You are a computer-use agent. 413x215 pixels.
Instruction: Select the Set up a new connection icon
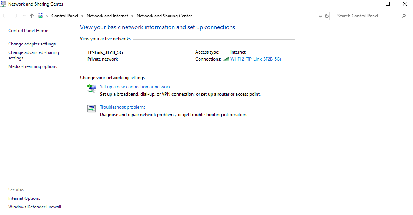(x=91, y=88)
